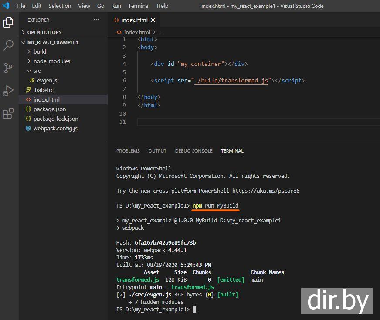380x320 pixels.
Task: Collapse the src folder
Action: coord(37,71)
